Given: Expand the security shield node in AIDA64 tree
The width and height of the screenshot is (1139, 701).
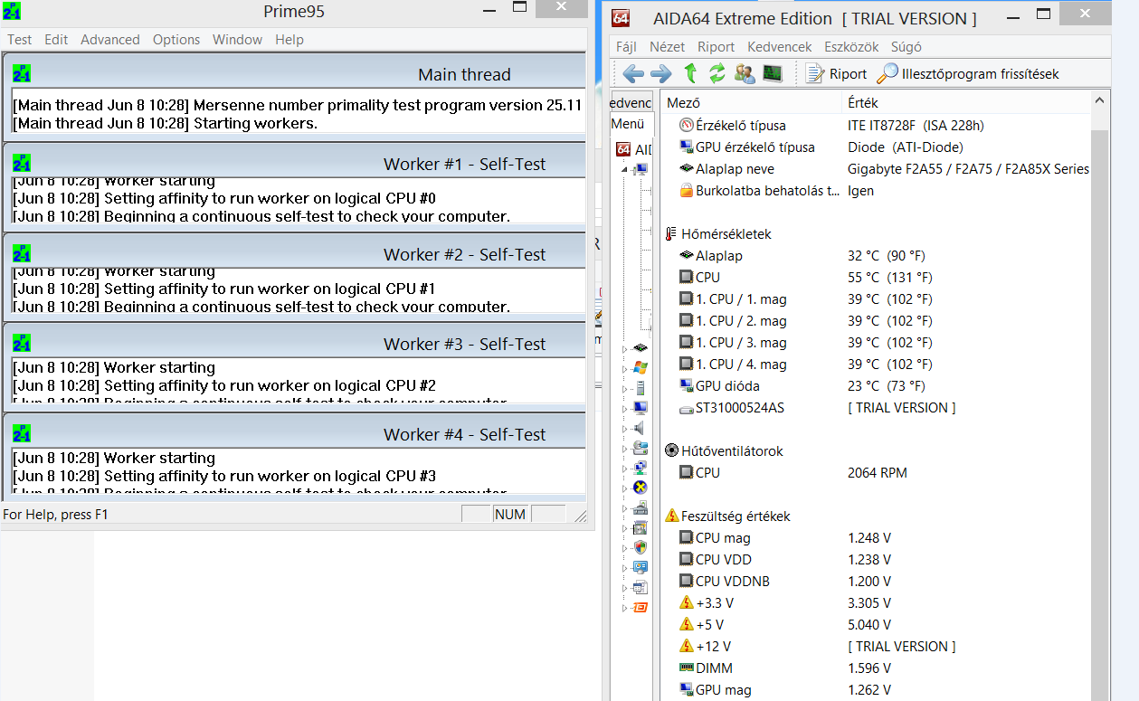Looking at the screenshot, I should (x=624, y=547).
